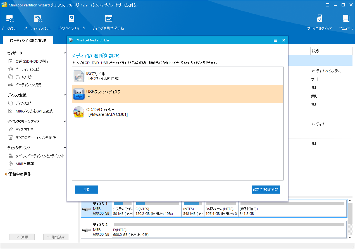Click MBRディスクをGPTに変換 icon
Image resolution: width=355 pixels, height=249 pixels.
pyautogui.click(x=11, y=111)
